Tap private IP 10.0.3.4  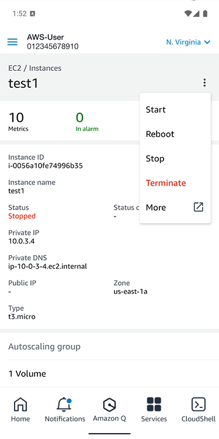21,241
